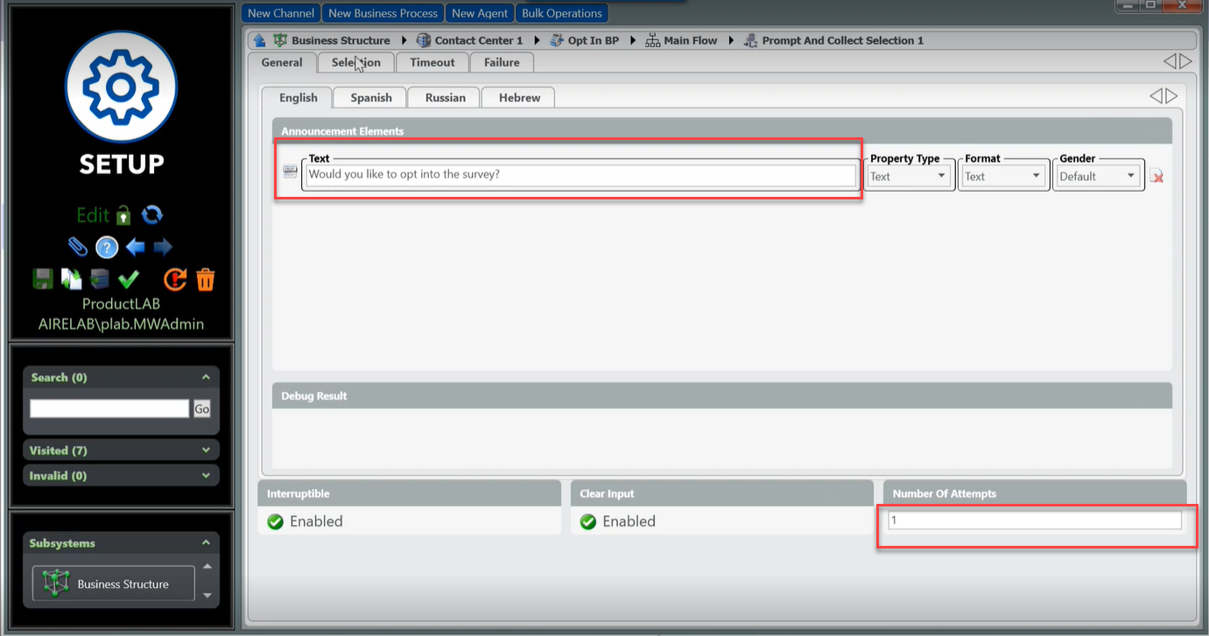
Task: Click Contact Center 1 in the breadcrumb
Action: pos(478,40)
